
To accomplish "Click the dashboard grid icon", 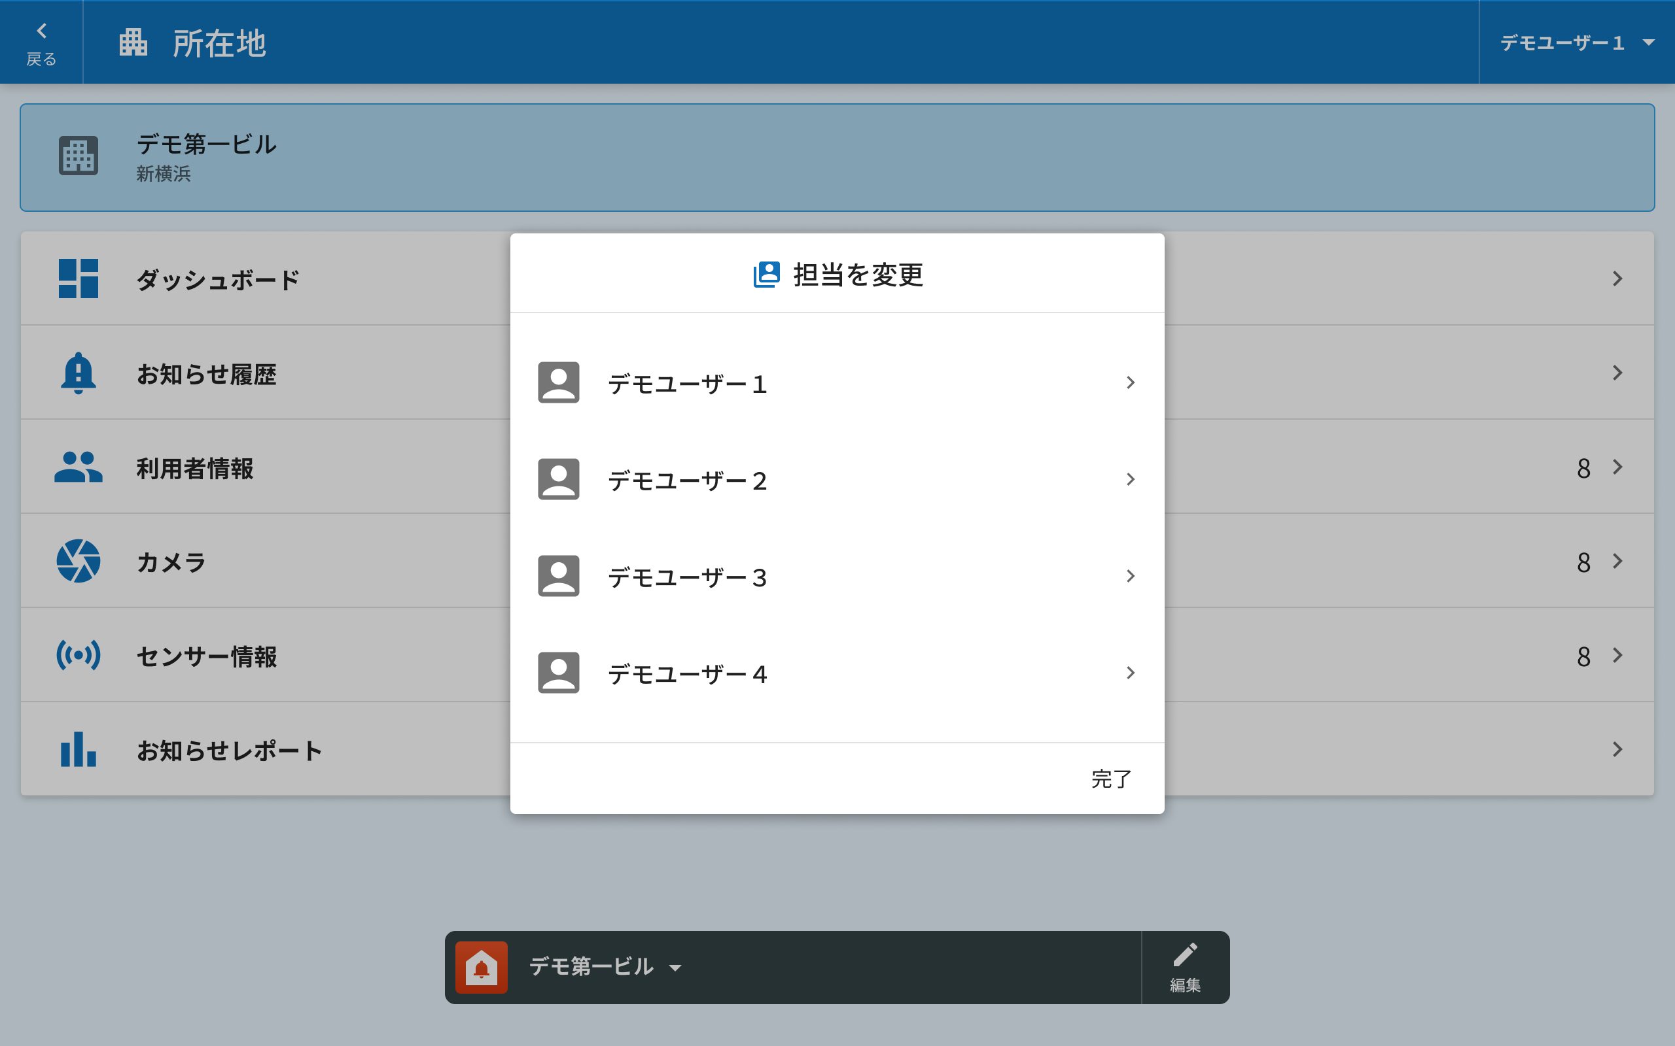I will (x=79, y=278).
